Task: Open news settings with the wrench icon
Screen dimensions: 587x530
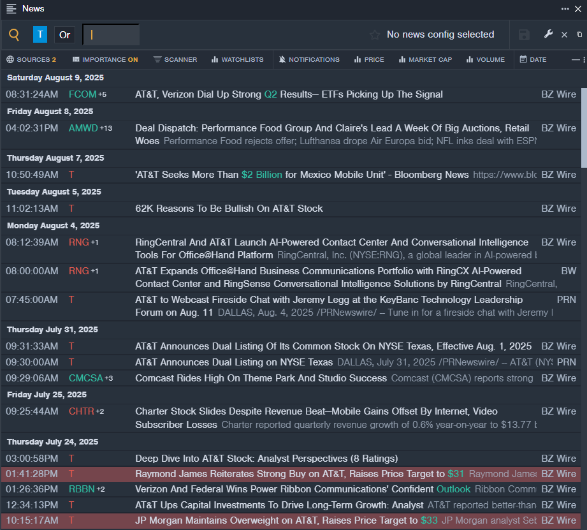Action: point(548,34)
